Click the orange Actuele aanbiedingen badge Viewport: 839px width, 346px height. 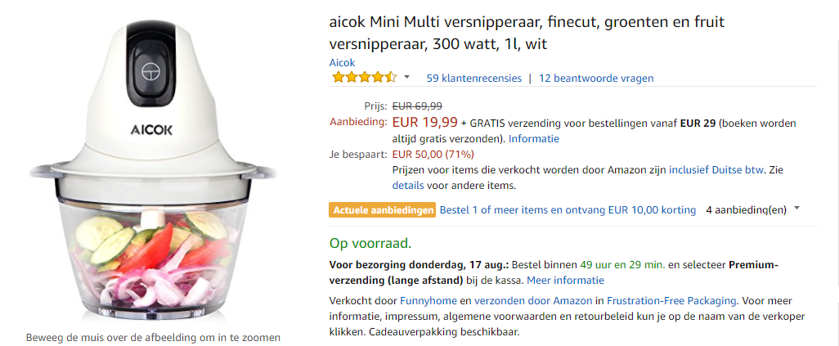382,210
